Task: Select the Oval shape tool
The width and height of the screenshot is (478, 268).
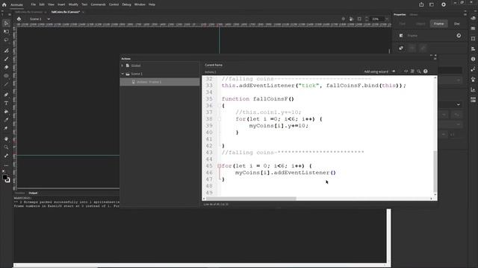Action: [6, 76]
